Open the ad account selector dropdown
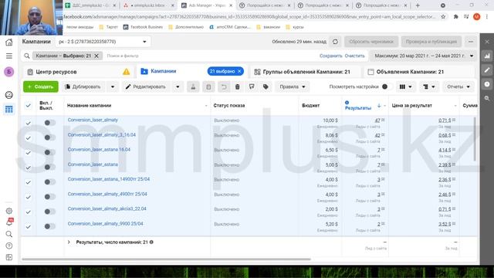The width and height of the screenshot is (494, 278). pos(103,42)
